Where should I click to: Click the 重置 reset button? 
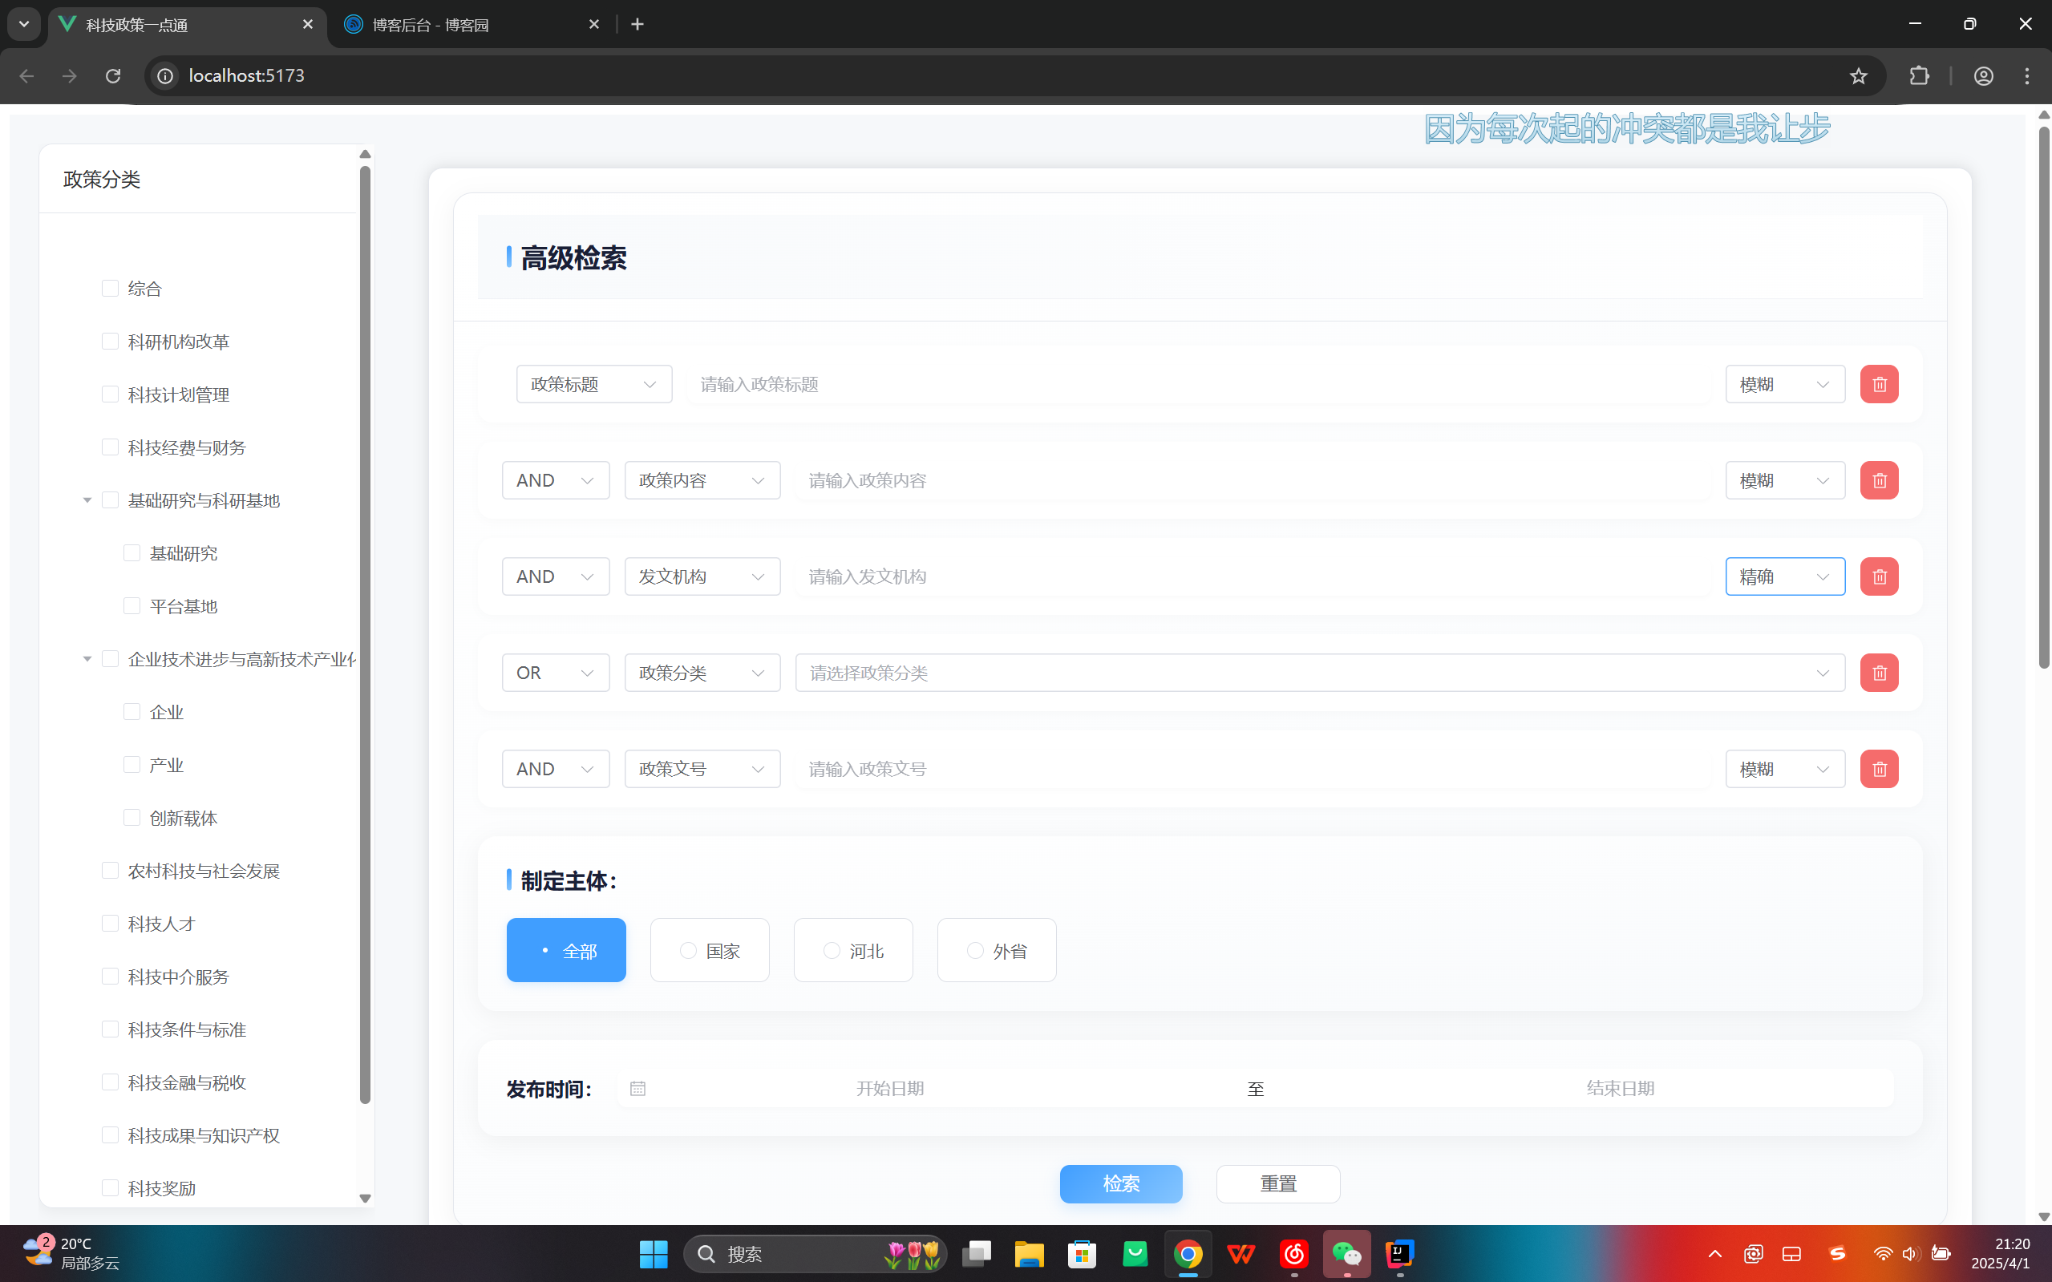[1277, 1183]
